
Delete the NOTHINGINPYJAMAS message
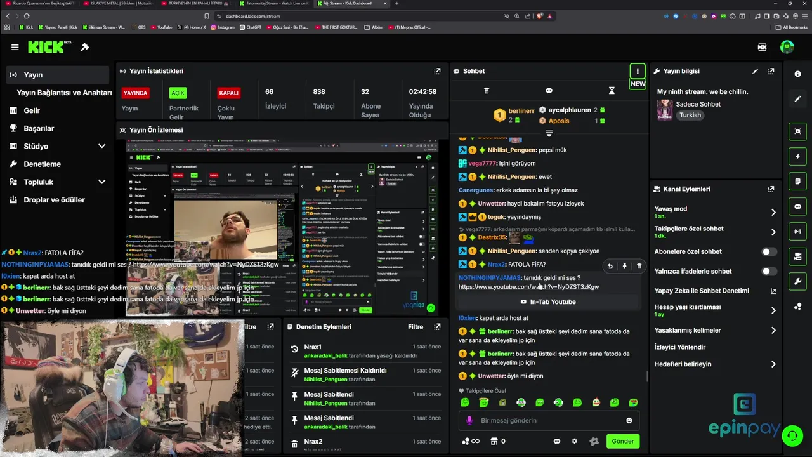point(639,266)
